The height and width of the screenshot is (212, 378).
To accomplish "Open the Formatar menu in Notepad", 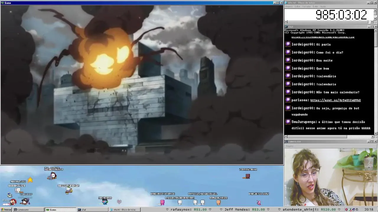I will coord(307,6).
